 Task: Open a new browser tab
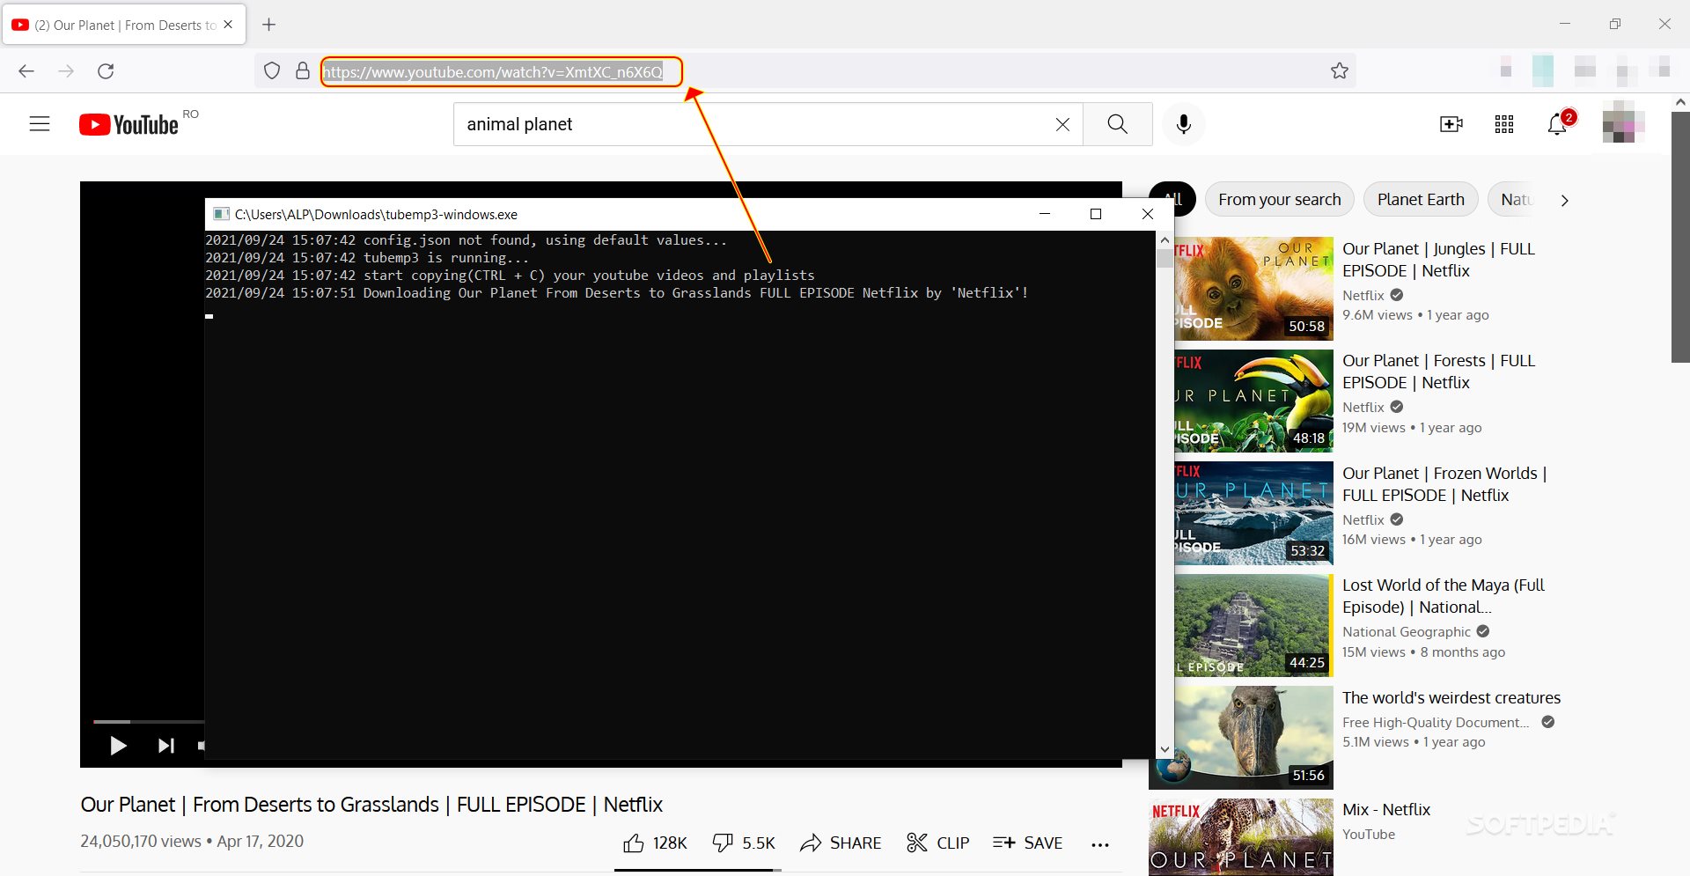tap(269, 25)
